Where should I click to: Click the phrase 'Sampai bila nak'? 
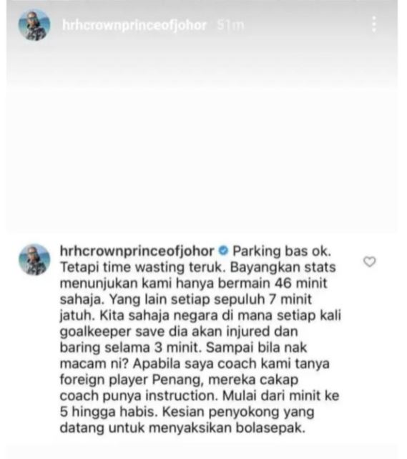[x=257, y=348]
